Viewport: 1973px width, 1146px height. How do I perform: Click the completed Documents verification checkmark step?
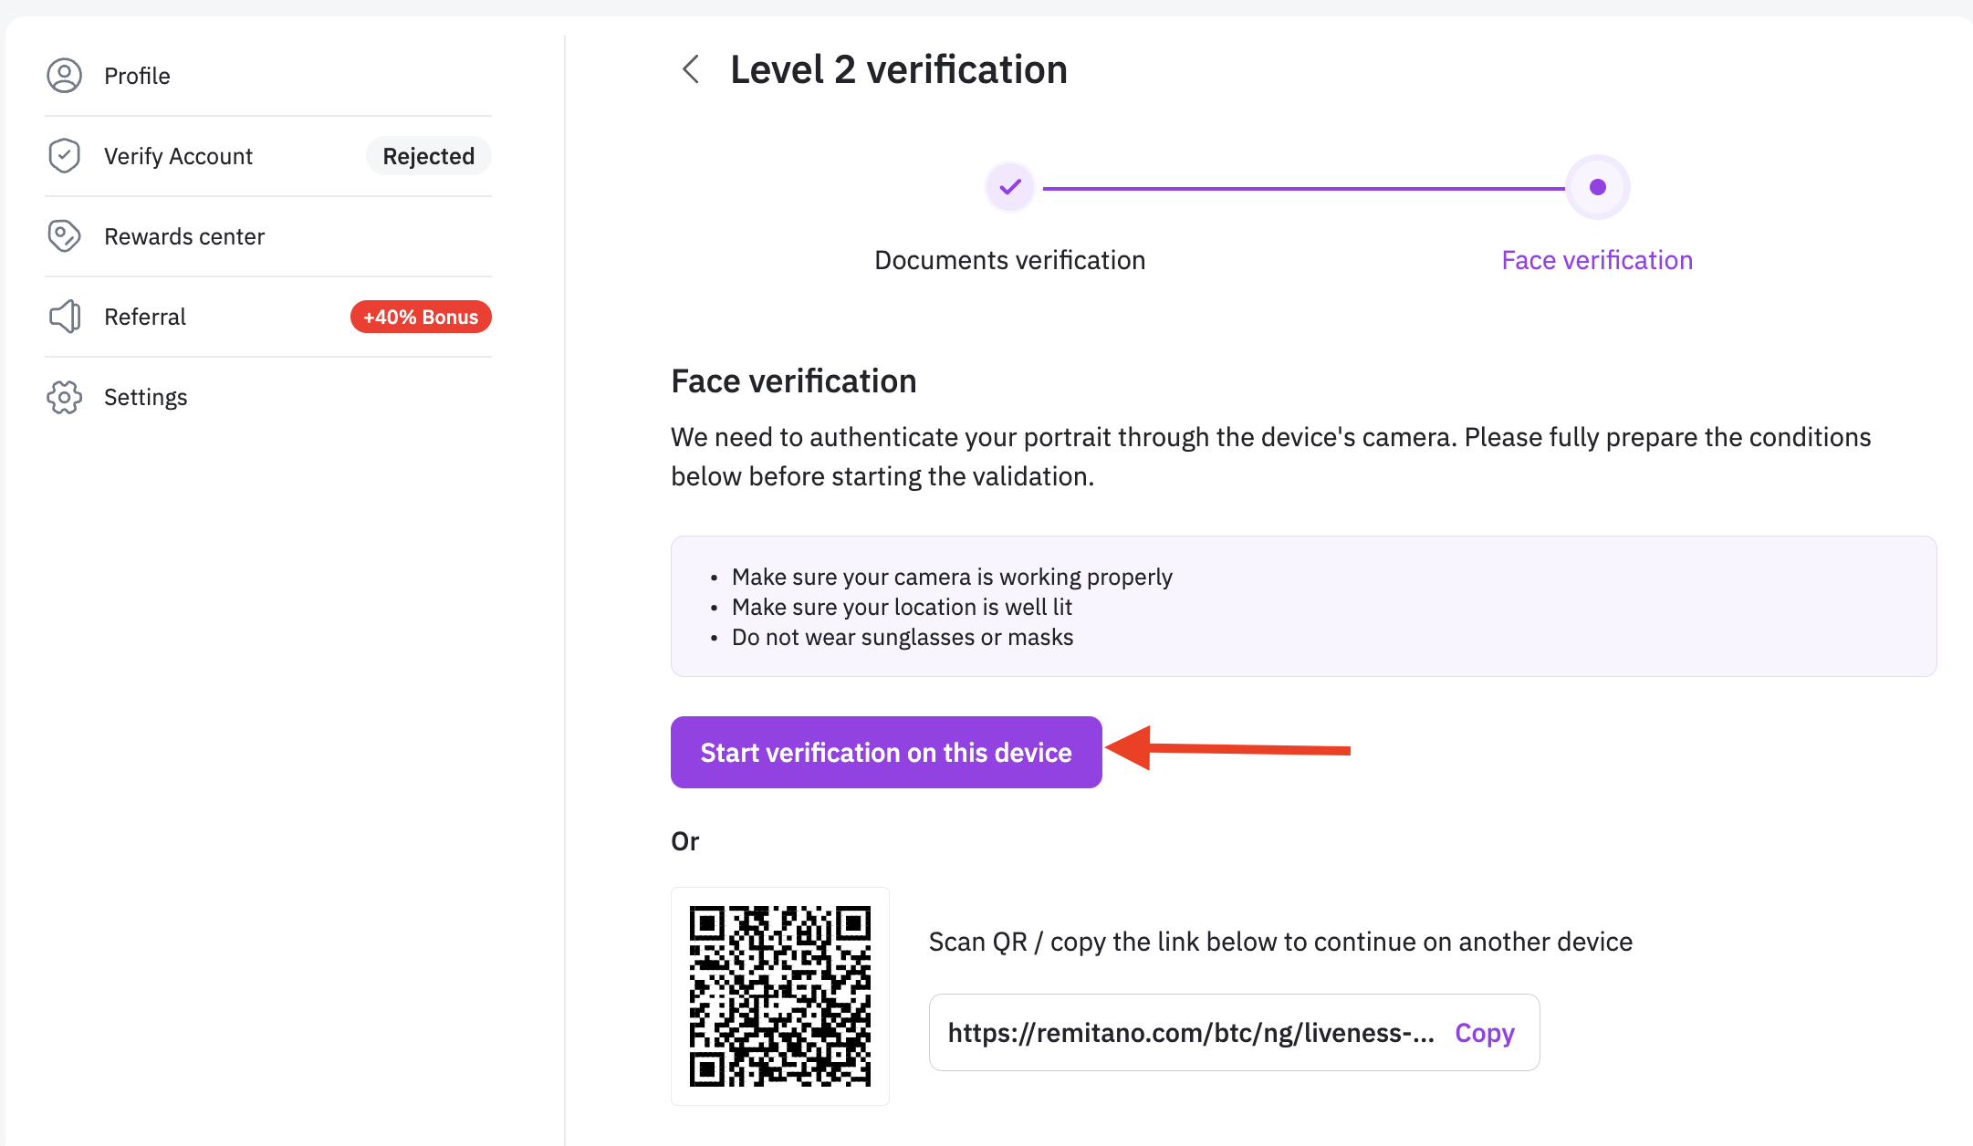coord(1009,187)
